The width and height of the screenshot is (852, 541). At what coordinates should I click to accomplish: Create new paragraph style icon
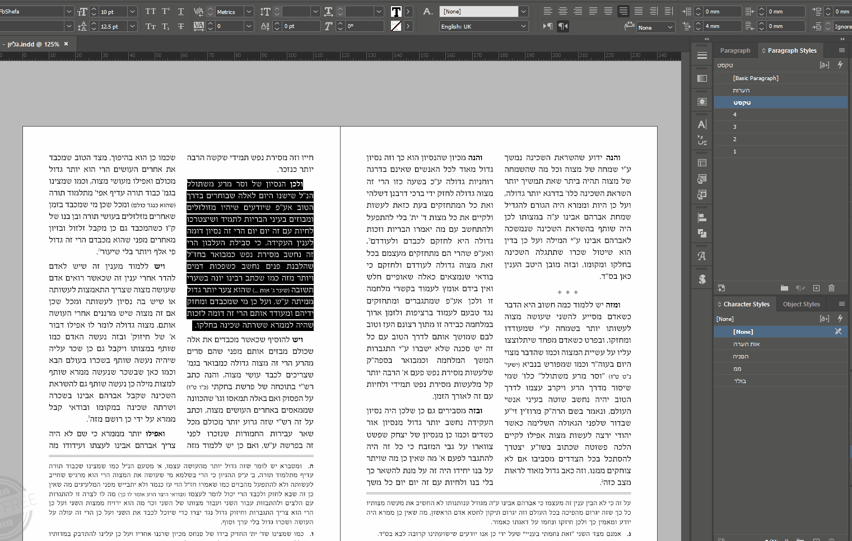(816, 288)
